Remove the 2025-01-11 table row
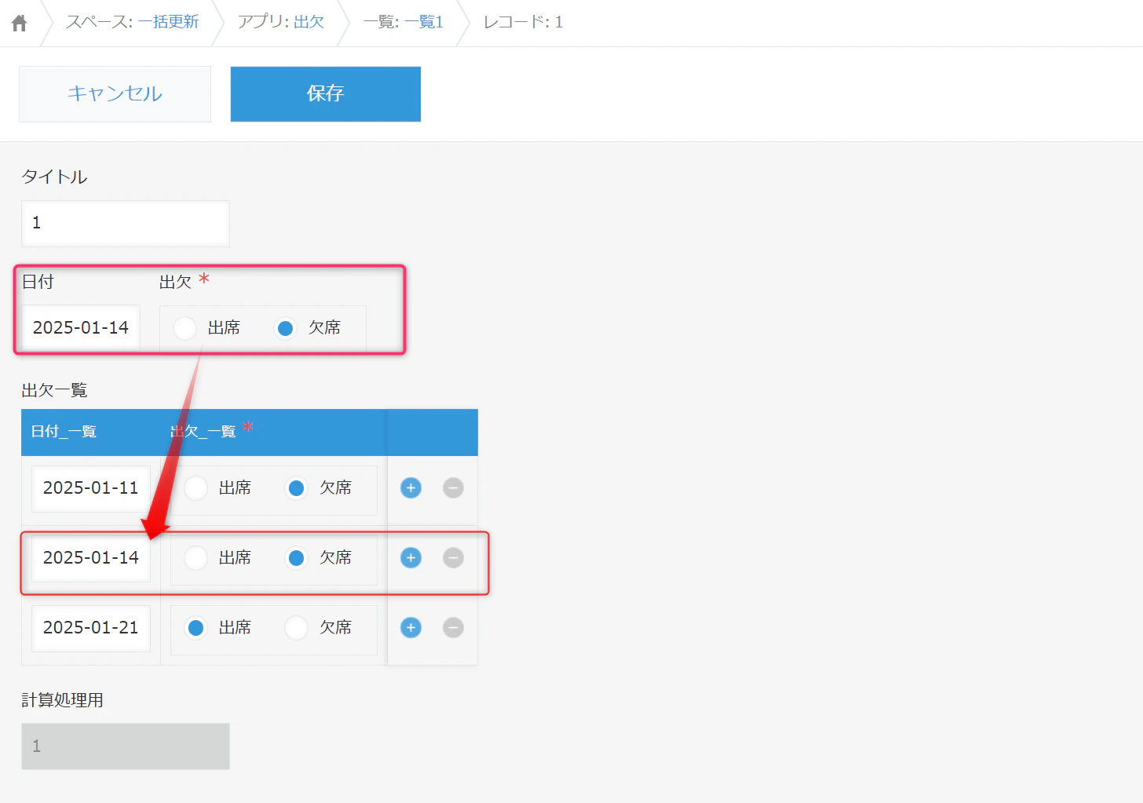Screen dimensions: 1143x803 [x=453, y=488]
